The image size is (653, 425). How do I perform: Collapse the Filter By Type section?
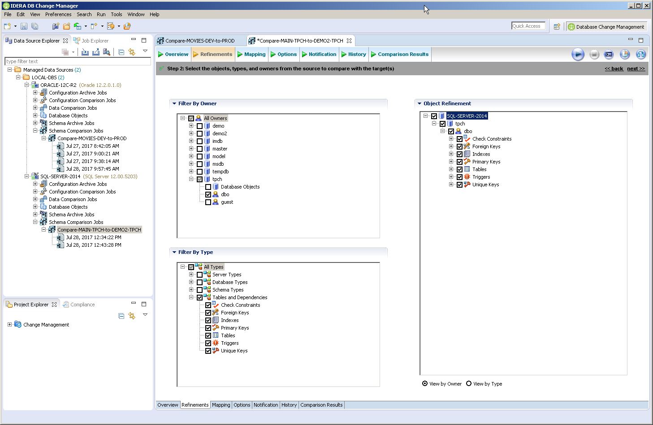tap(174, 252)
